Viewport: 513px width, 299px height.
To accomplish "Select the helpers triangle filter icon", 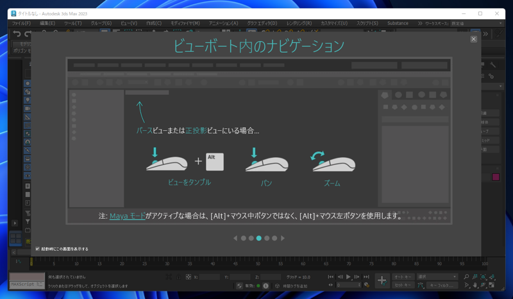I will 28,117.
